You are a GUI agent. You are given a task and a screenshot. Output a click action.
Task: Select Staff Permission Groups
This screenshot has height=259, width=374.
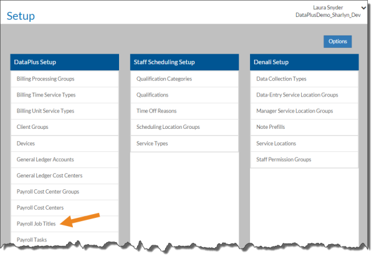coord(284,159)
